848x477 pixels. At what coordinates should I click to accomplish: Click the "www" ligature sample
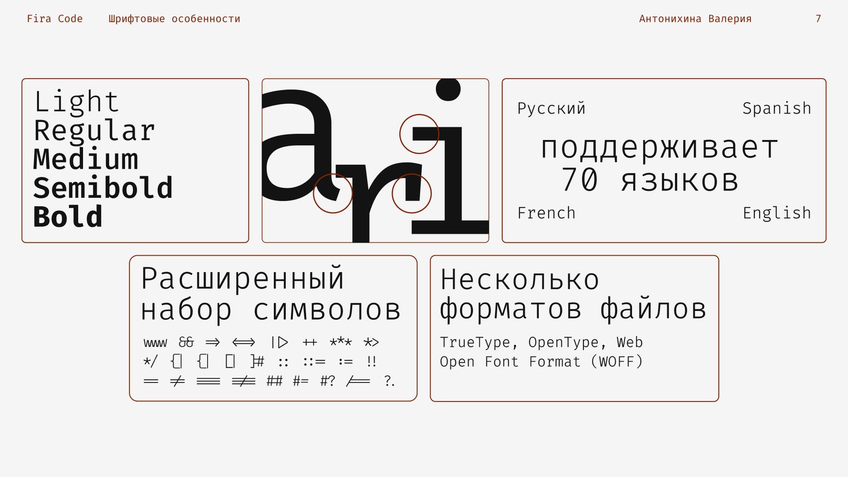(x=155, y=343)
